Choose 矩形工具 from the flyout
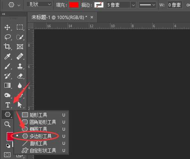This screenshot has height=159, width=190. 42,115
